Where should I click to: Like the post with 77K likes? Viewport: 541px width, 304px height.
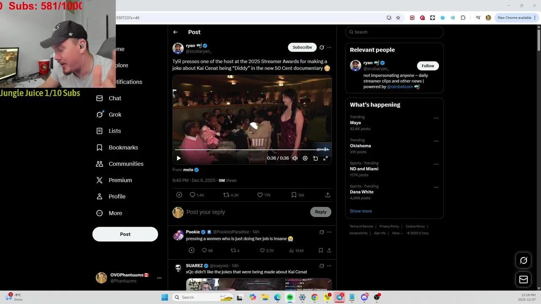click(x=264, y=195)
